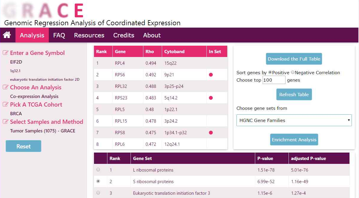
Task: Select Eukaryotic translation initiation factor 3 radio
Action: coord(98,193)
